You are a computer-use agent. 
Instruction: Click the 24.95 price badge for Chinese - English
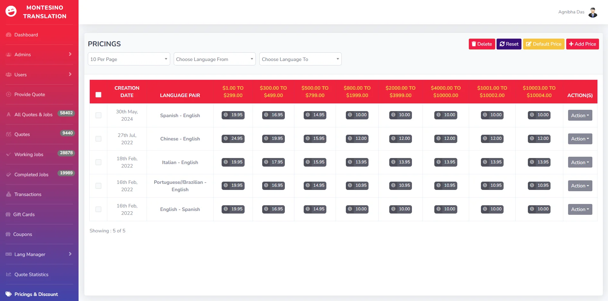pyautogui.click(x=233, y=139)
